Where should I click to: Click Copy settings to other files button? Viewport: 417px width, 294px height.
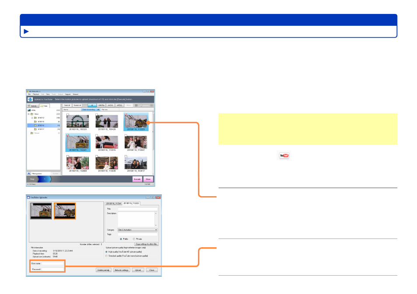click(146, 244)
